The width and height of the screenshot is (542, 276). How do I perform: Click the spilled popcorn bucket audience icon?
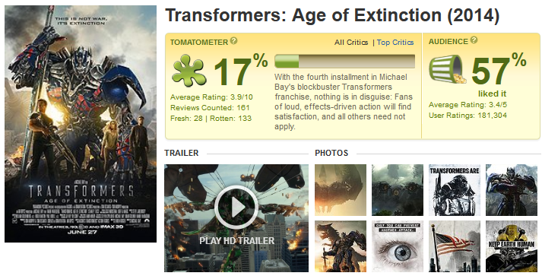point(448,69)
